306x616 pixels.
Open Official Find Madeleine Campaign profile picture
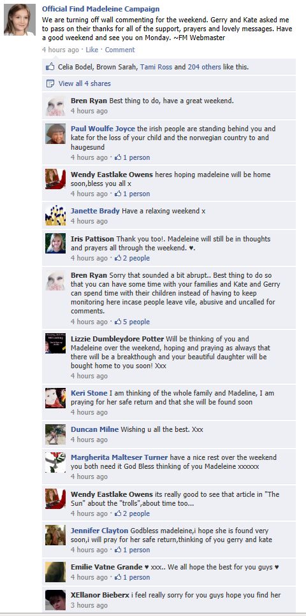click(20, 20)
